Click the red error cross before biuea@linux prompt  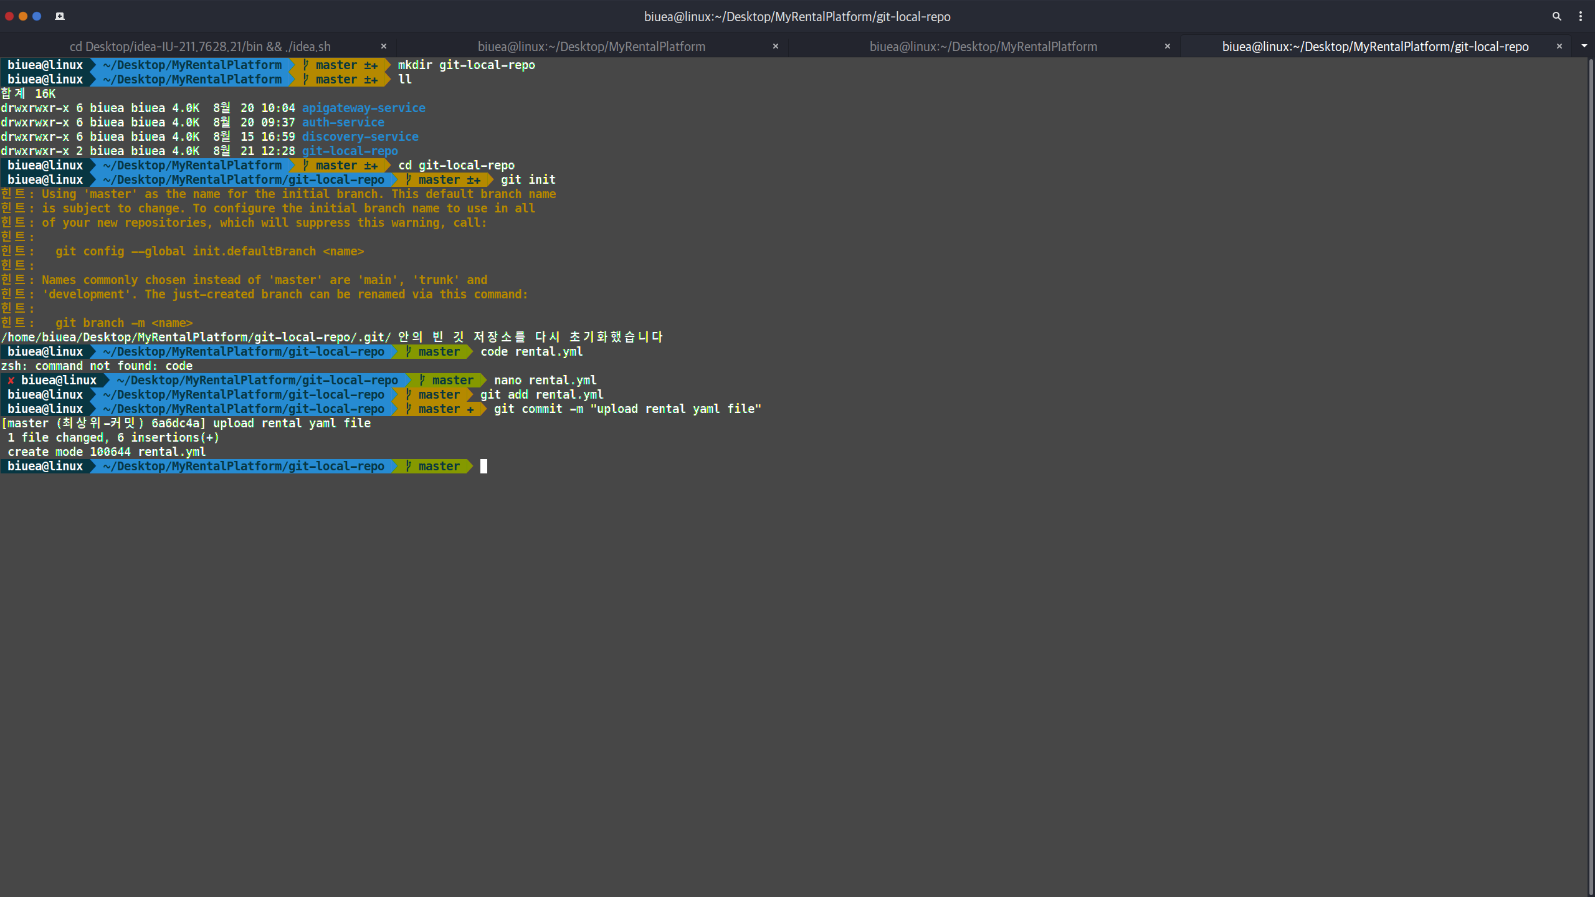(x=11, y=380)
